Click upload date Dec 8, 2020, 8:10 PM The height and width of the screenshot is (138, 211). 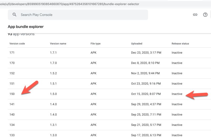pyautogui.click(x=145, y=63)
